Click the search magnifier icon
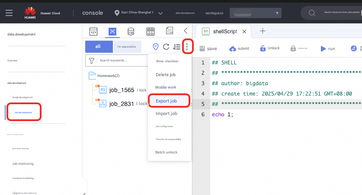This screenshot has width=362, height=195. coord(312,13)
